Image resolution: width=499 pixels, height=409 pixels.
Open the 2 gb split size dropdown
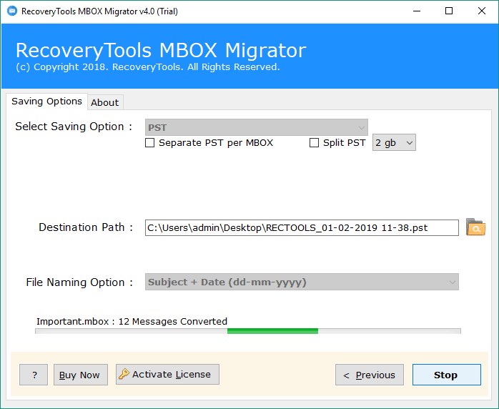pyautogui.click(x=394, y=142)
